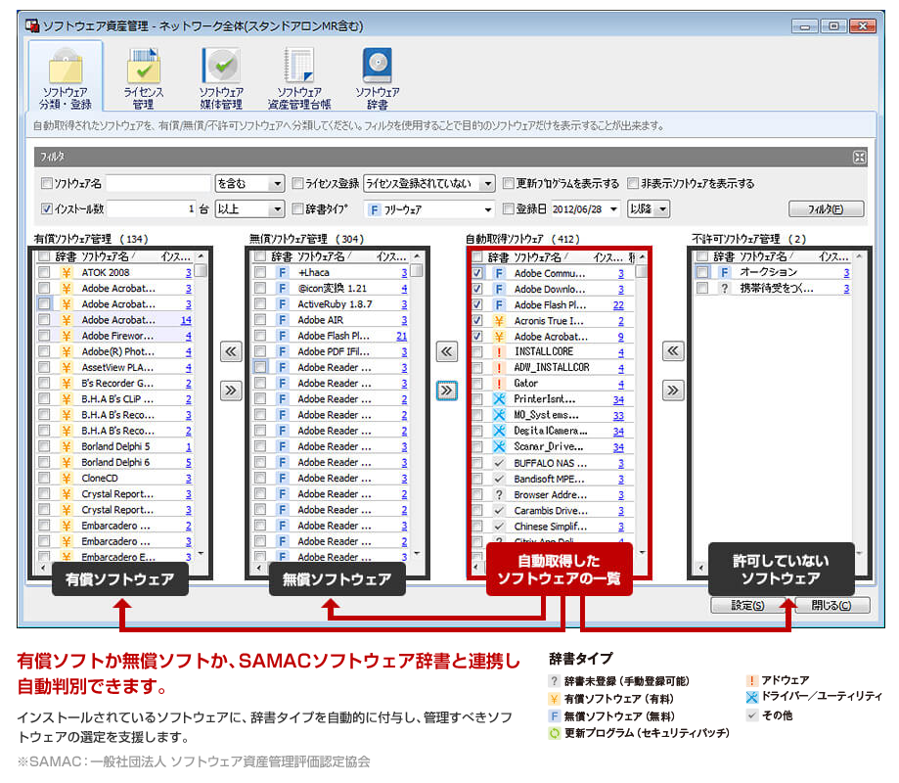Screen dimensions: 899x783
Task: Click the double-left arrow between paid and free lists
Action: click(x=231, y=351)
